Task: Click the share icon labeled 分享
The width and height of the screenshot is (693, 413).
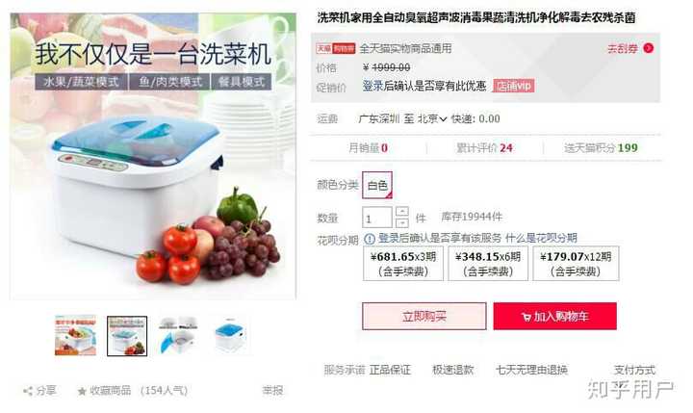Action: tap(28, 391)
